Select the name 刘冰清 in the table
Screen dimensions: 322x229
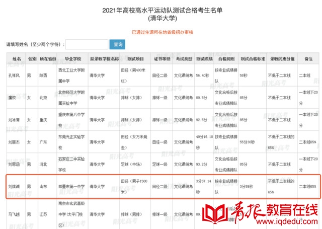click(x=14, y=120)
